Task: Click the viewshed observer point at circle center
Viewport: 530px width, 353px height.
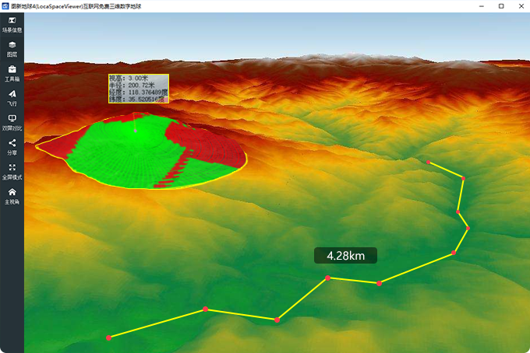Action: tap(136, 131)
